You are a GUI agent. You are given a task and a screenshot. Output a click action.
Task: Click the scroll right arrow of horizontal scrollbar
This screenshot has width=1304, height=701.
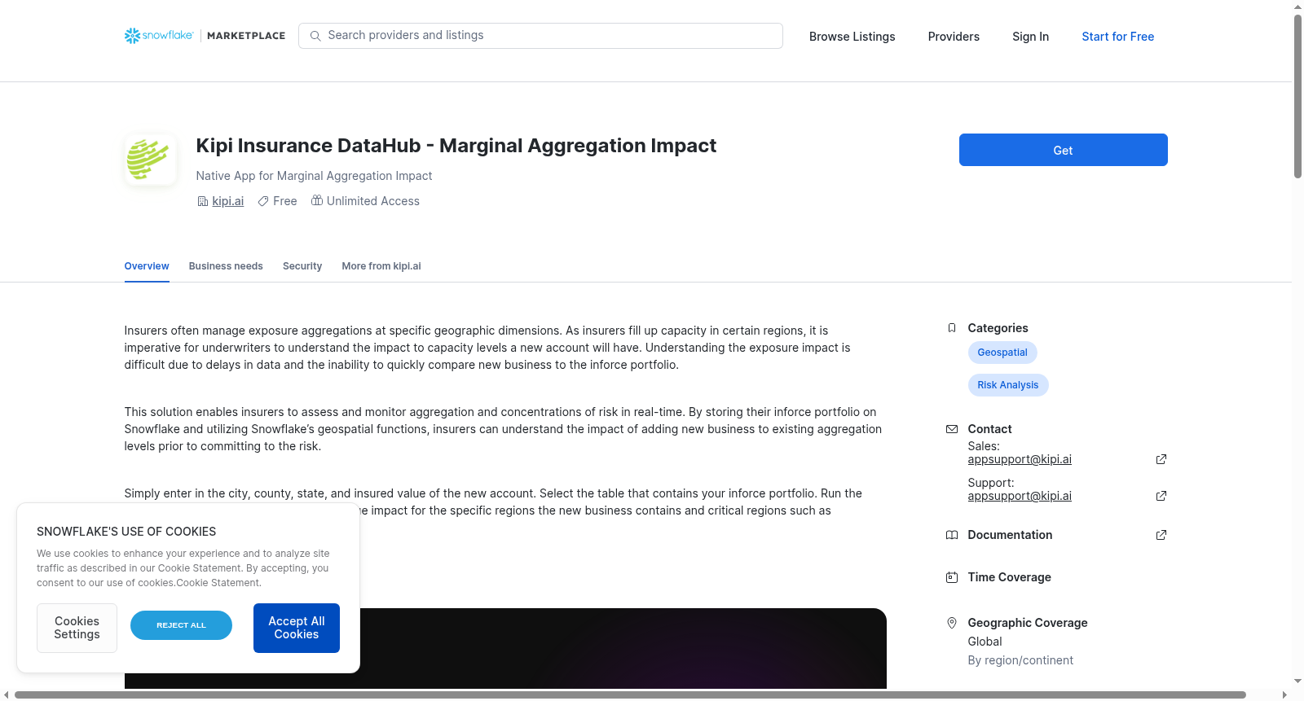click(x=1285, y=694)
